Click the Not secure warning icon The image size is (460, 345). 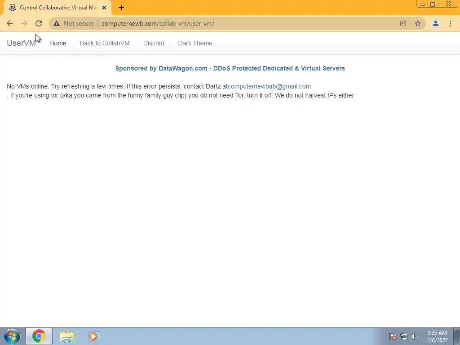[x=57, y=23]
